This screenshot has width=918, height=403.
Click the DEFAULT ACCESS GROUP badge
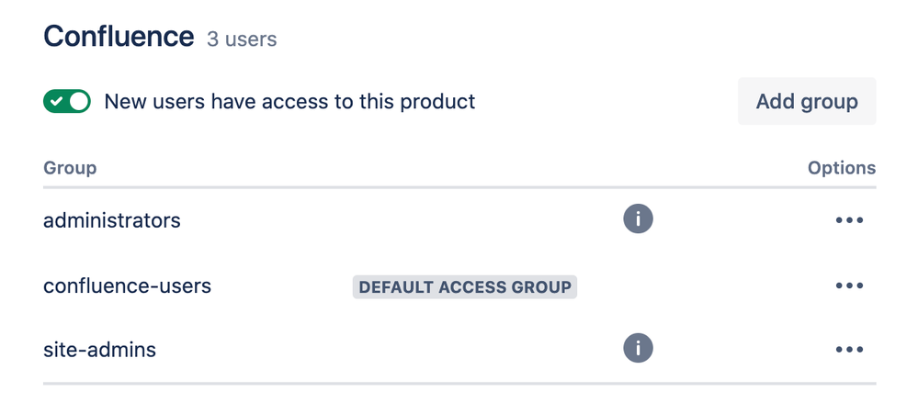click(x=465, y=287)
